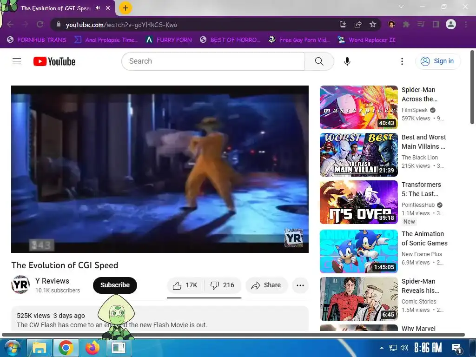Open Chrome taskbar icon
Image resolution: width=476 pixels, height=357 pixels.
coord(66,348)
